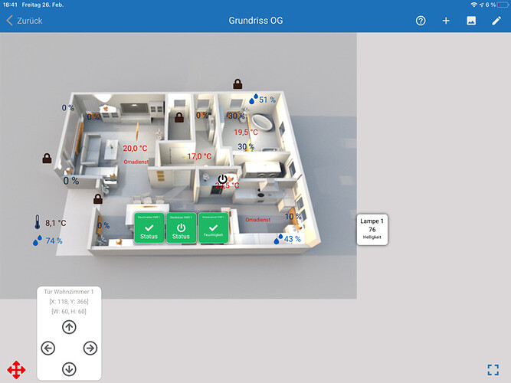The image size is (511, 383).
Task: Open the help question mark icon
Action: [x=421, y=21]
